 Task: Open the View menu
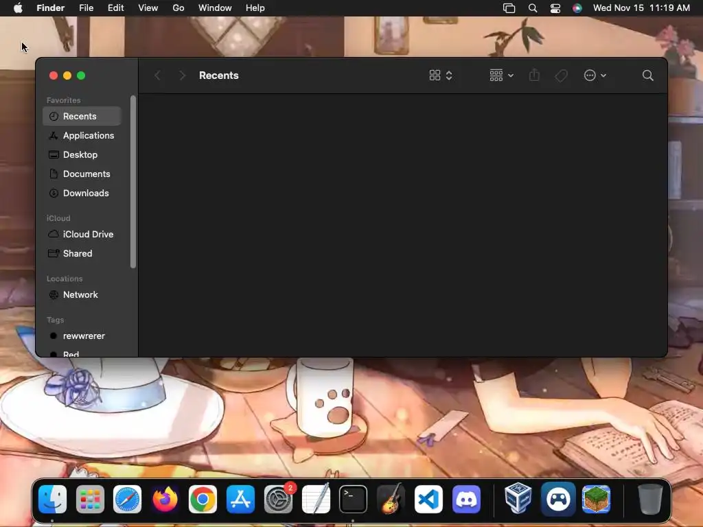pos(148,8)
